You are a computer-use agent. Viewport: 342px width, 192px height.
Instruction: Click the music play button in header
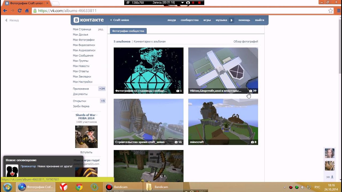[231, 20]
